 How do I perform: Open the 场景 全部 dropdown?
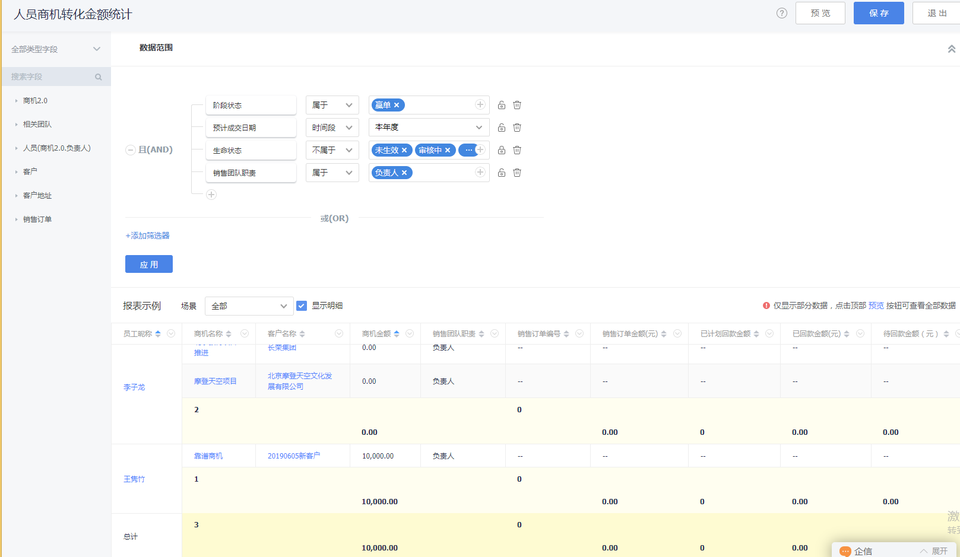tap(249, 306)
